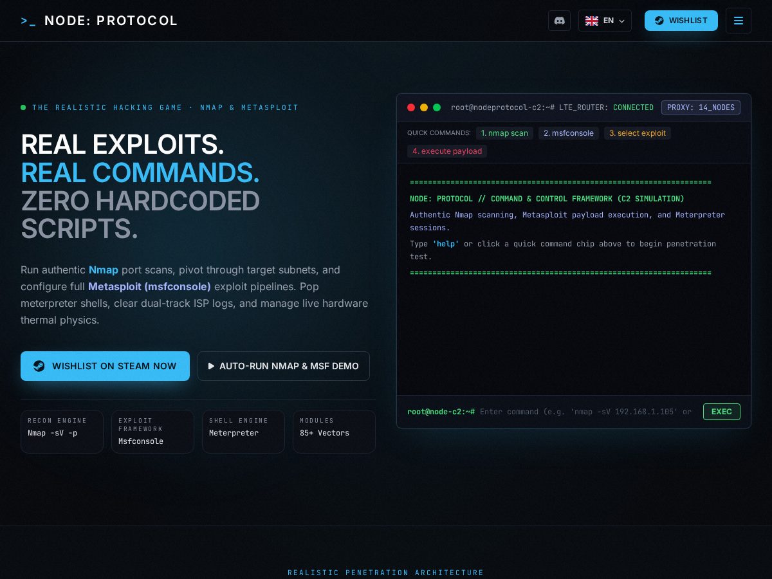
Task: Click the yellow terminal window dot
Action: pyautogui.click(x=424, y=107)
